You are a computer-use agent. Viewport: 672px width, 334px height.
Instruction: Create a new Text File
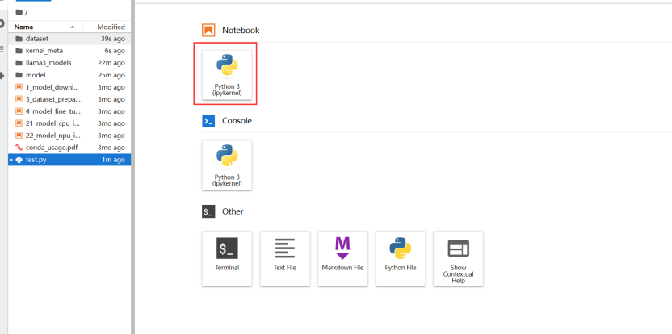point(285,259)
